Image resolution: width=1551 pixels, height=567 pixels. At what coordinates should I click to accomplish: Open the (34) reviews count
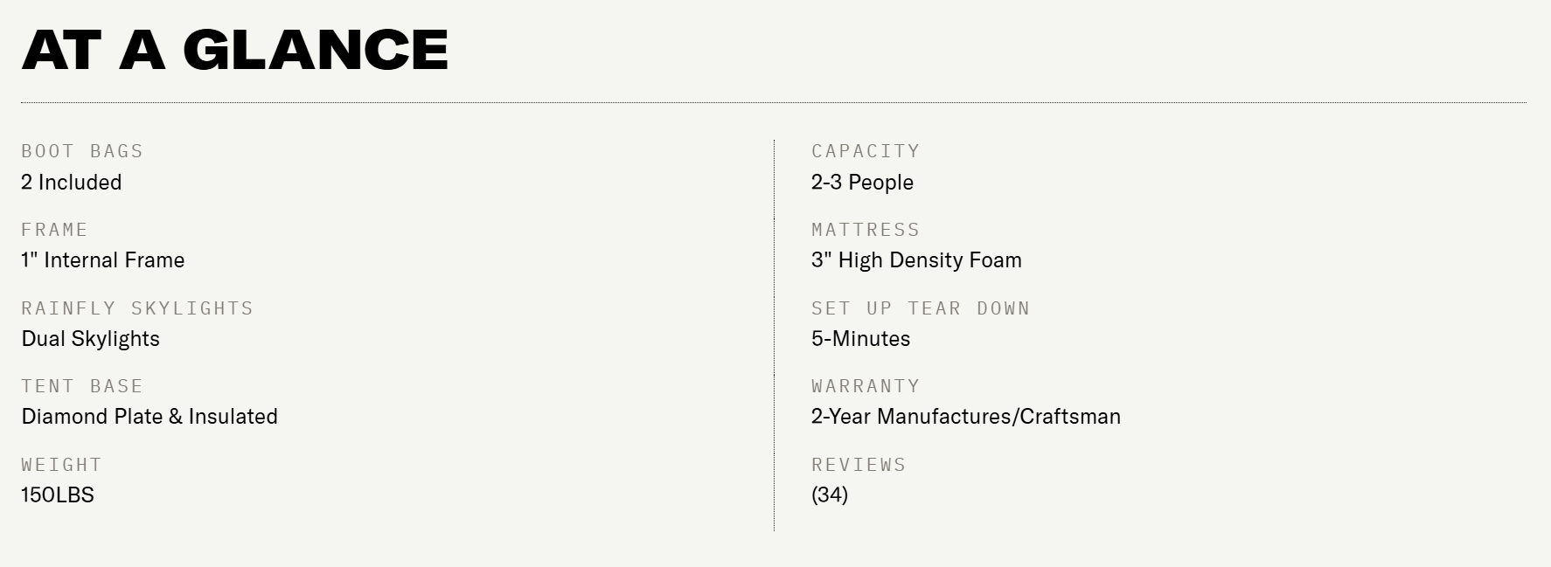click(x=830, y=495)
